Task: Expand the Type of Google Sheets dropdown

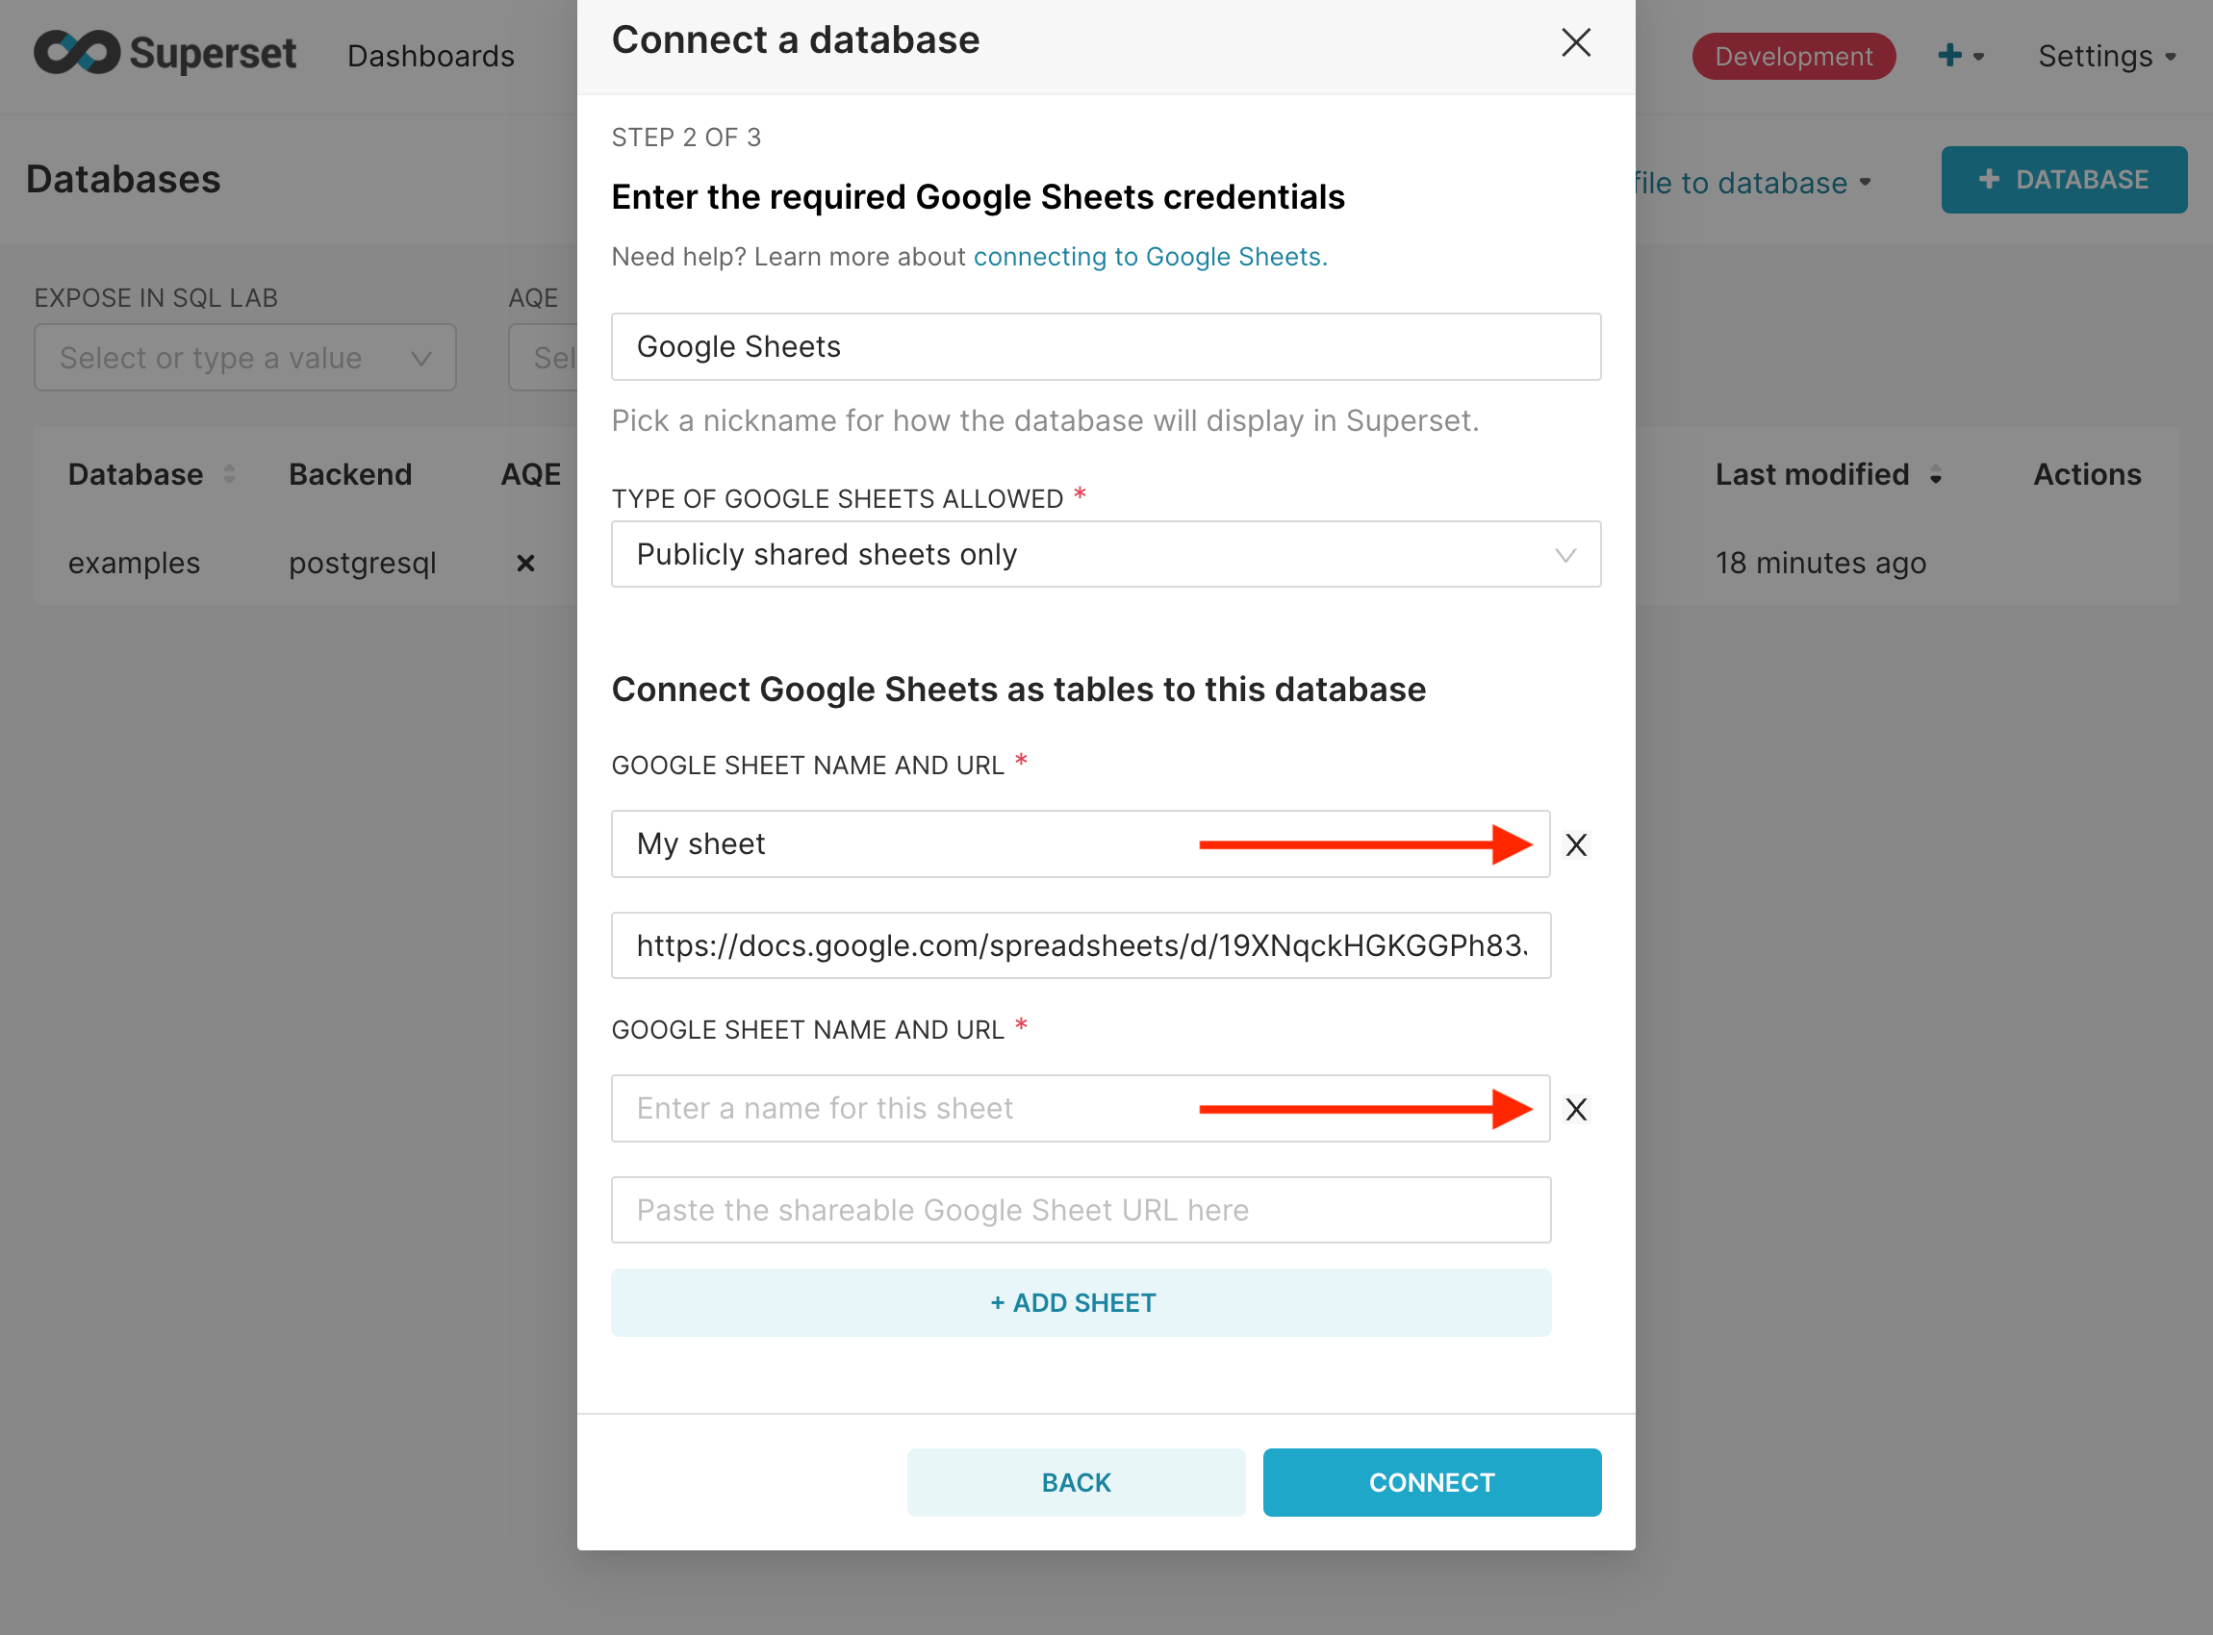Action: (x=1105, y=554)
